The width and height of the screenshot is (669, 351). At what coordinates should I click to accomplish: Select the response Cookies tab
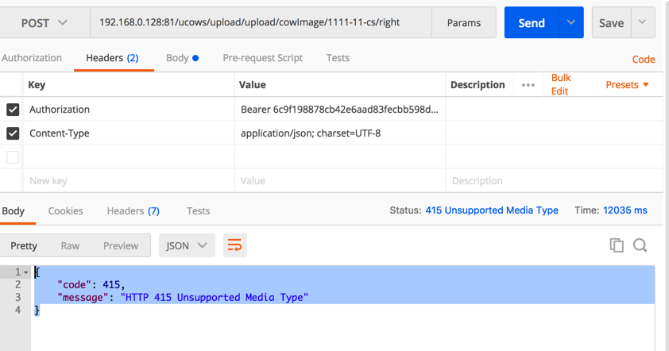[65, 210]
